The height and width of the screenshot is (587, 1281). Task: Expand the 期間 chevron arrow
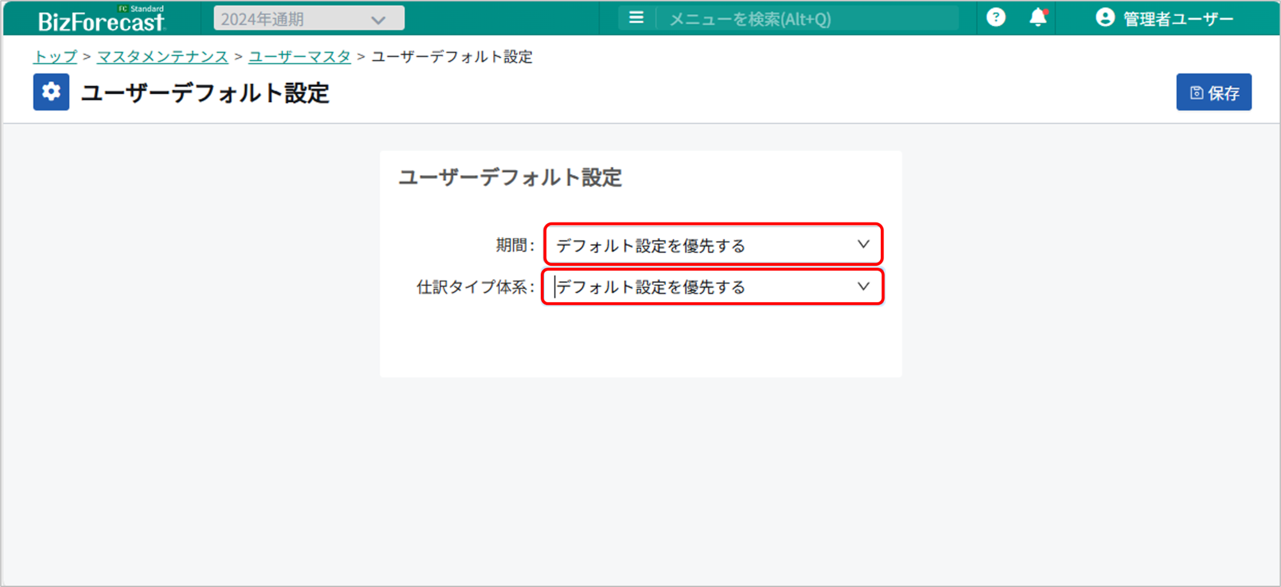863,245
